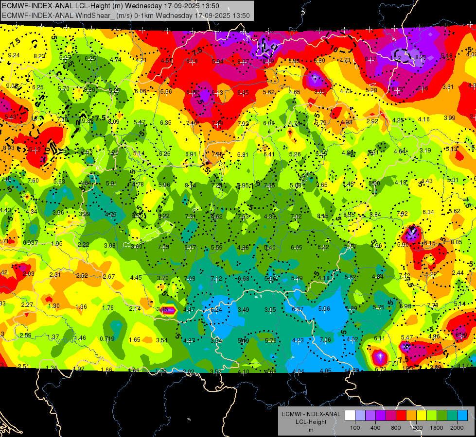This screenshot has width=476, height=437.
Task: Click the map value '6.15'
Action: click(430, 243)
